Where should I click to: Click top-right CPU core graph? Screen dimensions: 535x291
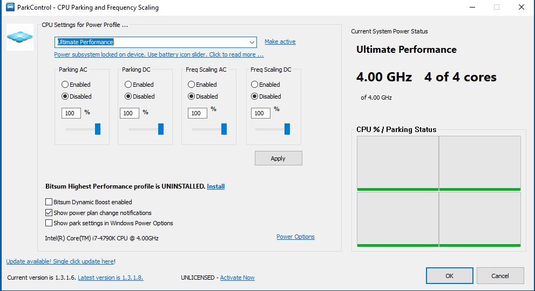(x=480, y=163)
